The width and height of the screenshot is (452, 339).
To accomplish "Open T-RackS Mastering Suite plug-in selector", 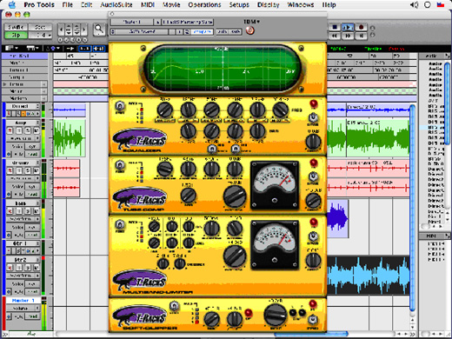I will 188,22.
